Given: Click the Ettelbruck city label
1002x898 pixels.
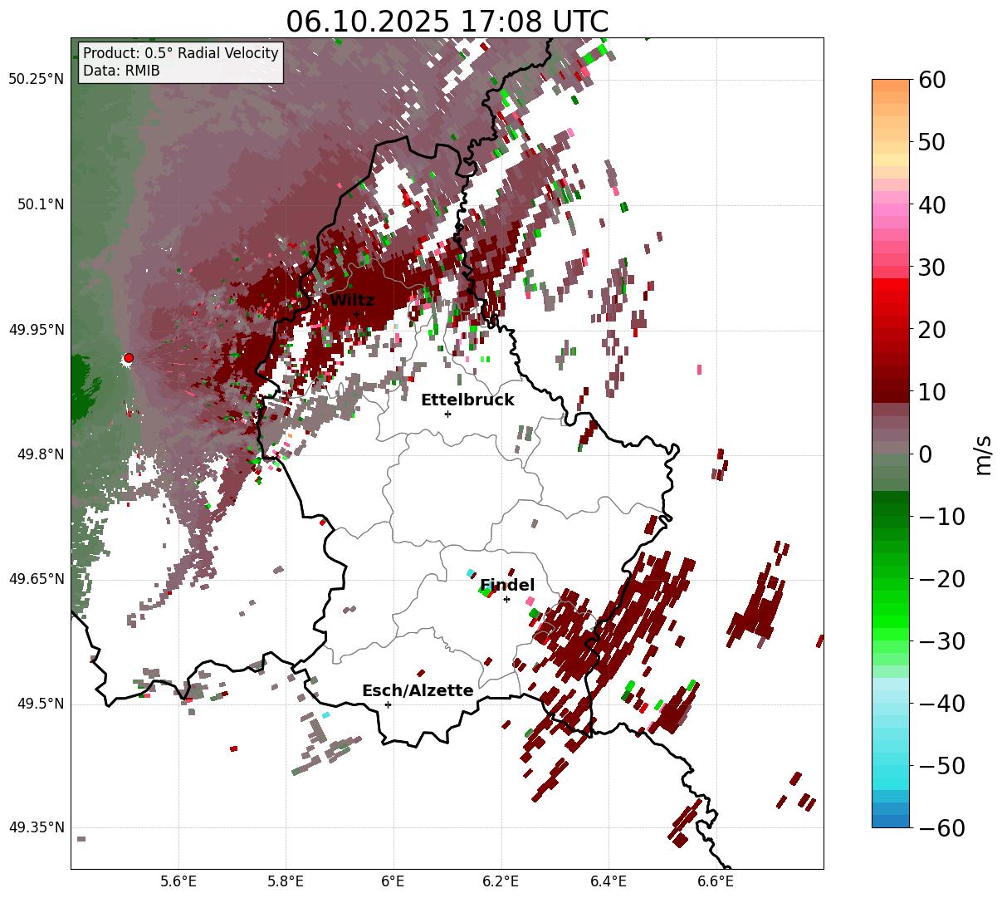Looking at the screenshot, I should (x=467, y=400).
